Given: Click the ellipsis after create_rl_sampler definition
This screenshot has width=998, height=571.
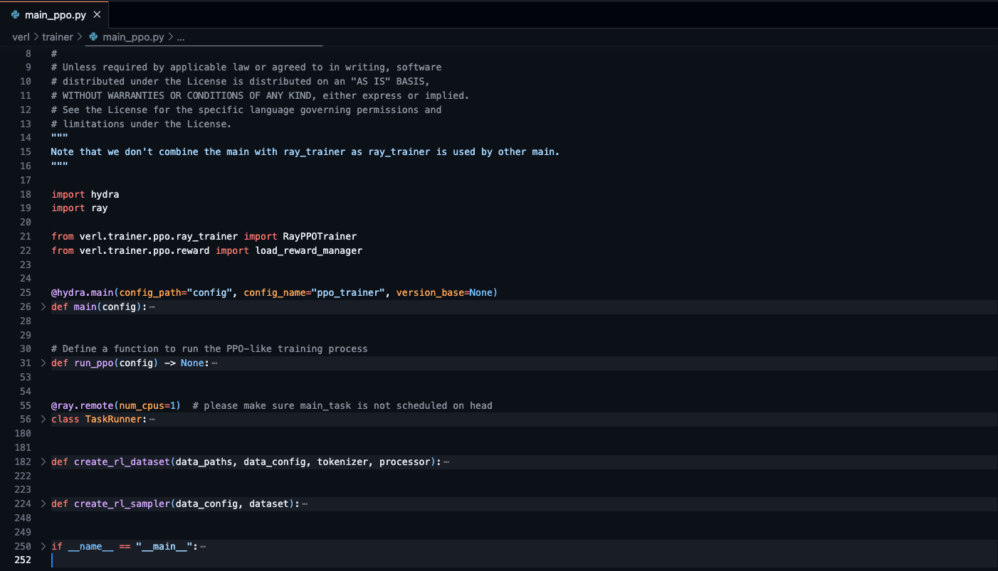Looking at the screenshot, I should pos(305,503).
